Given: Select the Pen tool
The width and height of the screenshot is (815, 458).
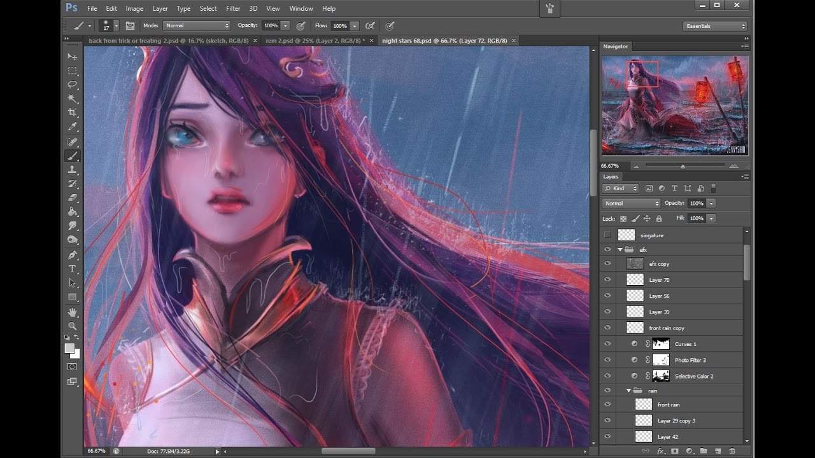Looking at the screenshot, I should click(x=73, y=255).
